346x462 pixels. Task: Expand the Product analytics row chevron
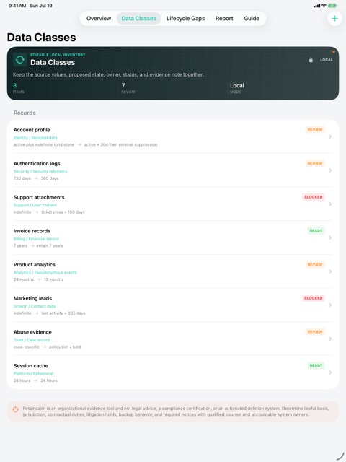click(330, 271)
